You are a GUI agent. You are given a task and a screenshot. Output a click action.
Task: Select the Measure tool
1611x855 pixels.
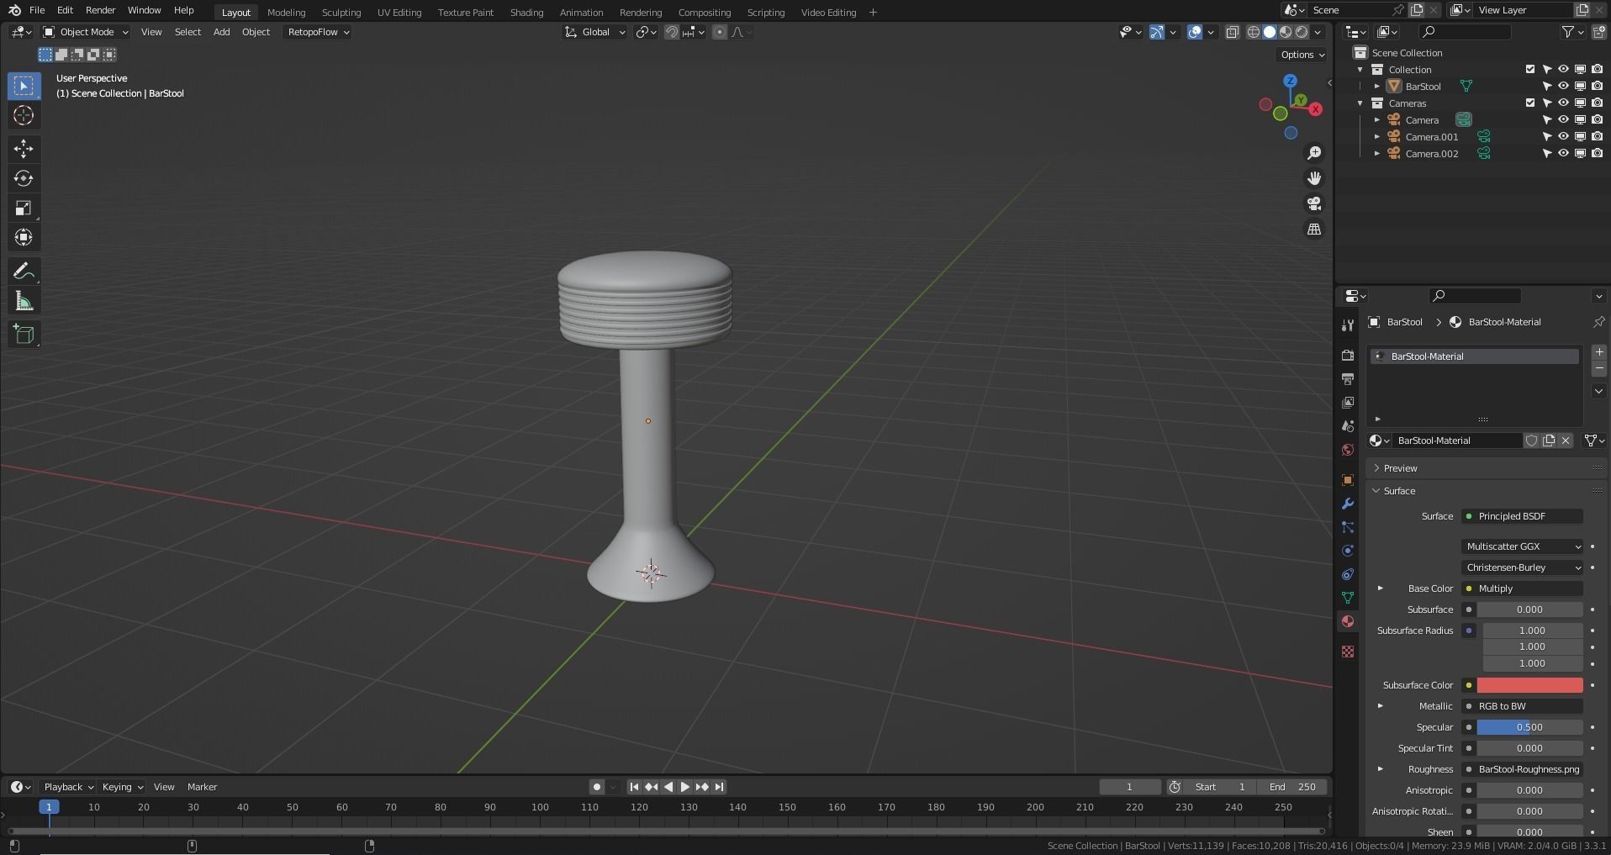pos(24,301)
